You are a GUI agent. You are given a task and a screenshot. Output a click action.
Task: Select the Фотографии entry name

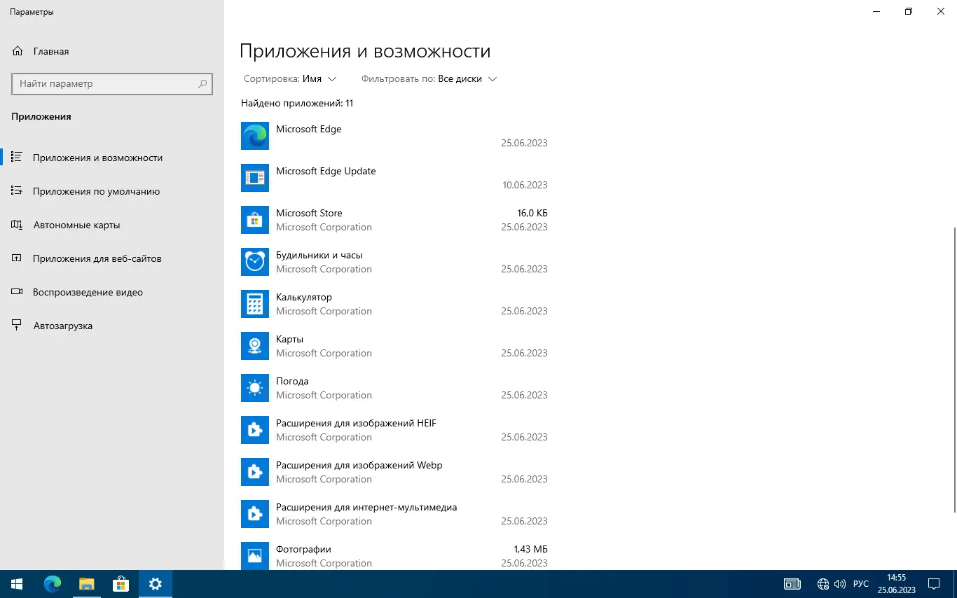click(x=303, y=549)
